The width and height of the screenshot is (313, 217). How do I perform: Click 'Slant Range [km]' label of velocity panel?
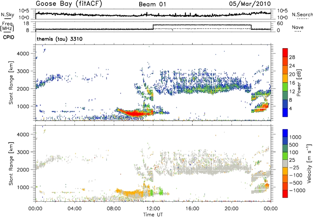click(11, 163)
